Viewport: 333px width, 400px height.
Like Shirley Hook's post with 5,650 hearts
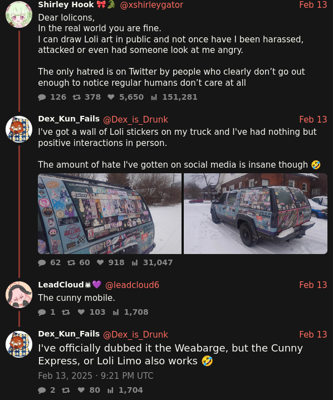click(x=111, y=97)
